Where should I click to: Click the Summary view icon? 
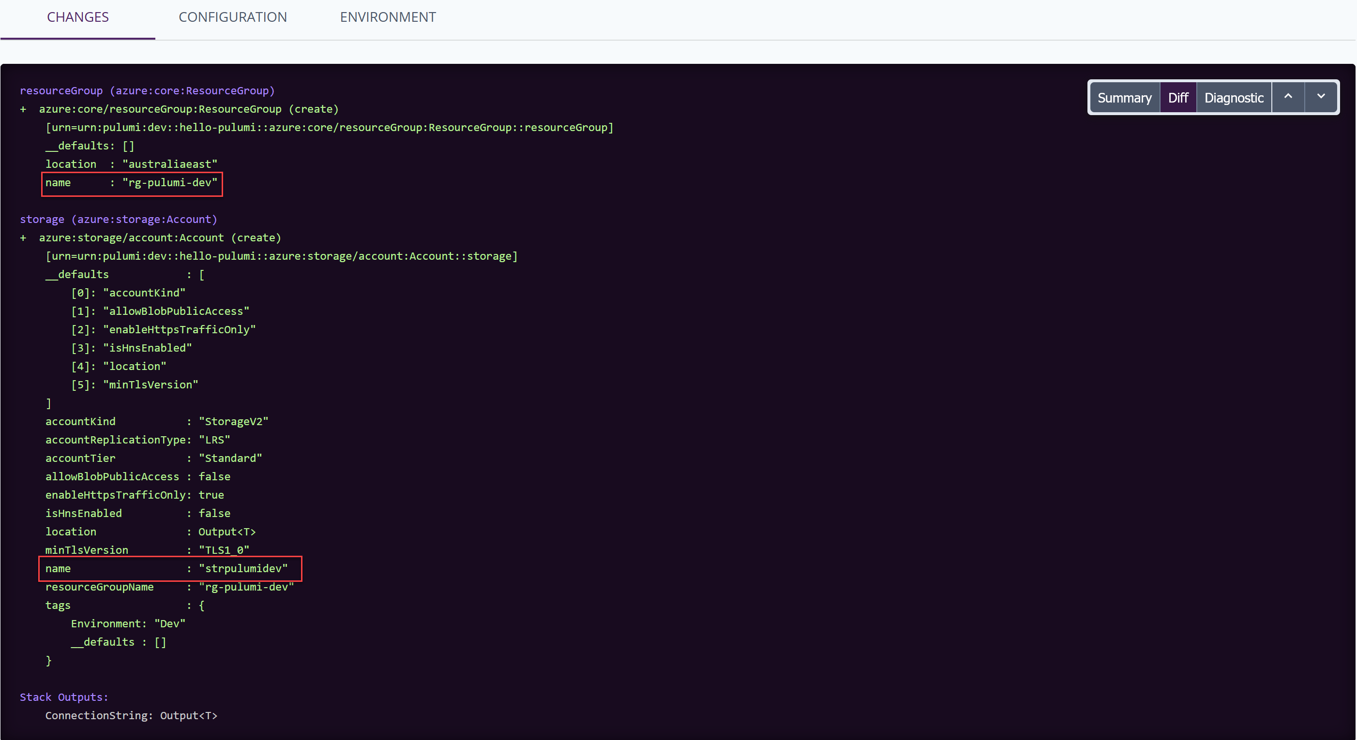1124,98
